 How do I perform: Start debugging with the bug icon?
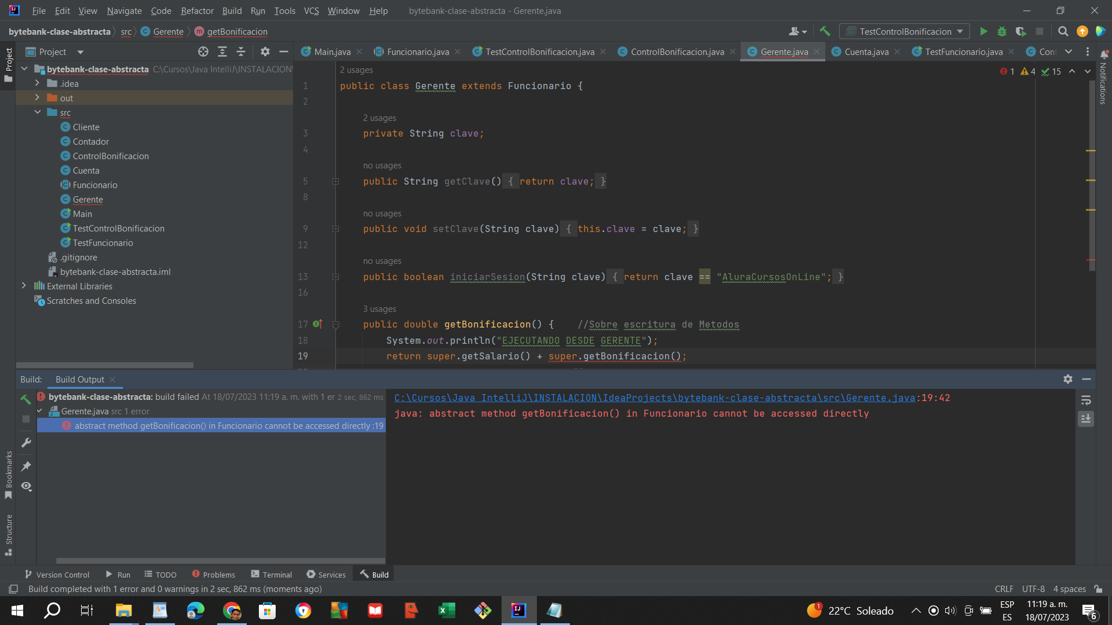coord(1002,31)
